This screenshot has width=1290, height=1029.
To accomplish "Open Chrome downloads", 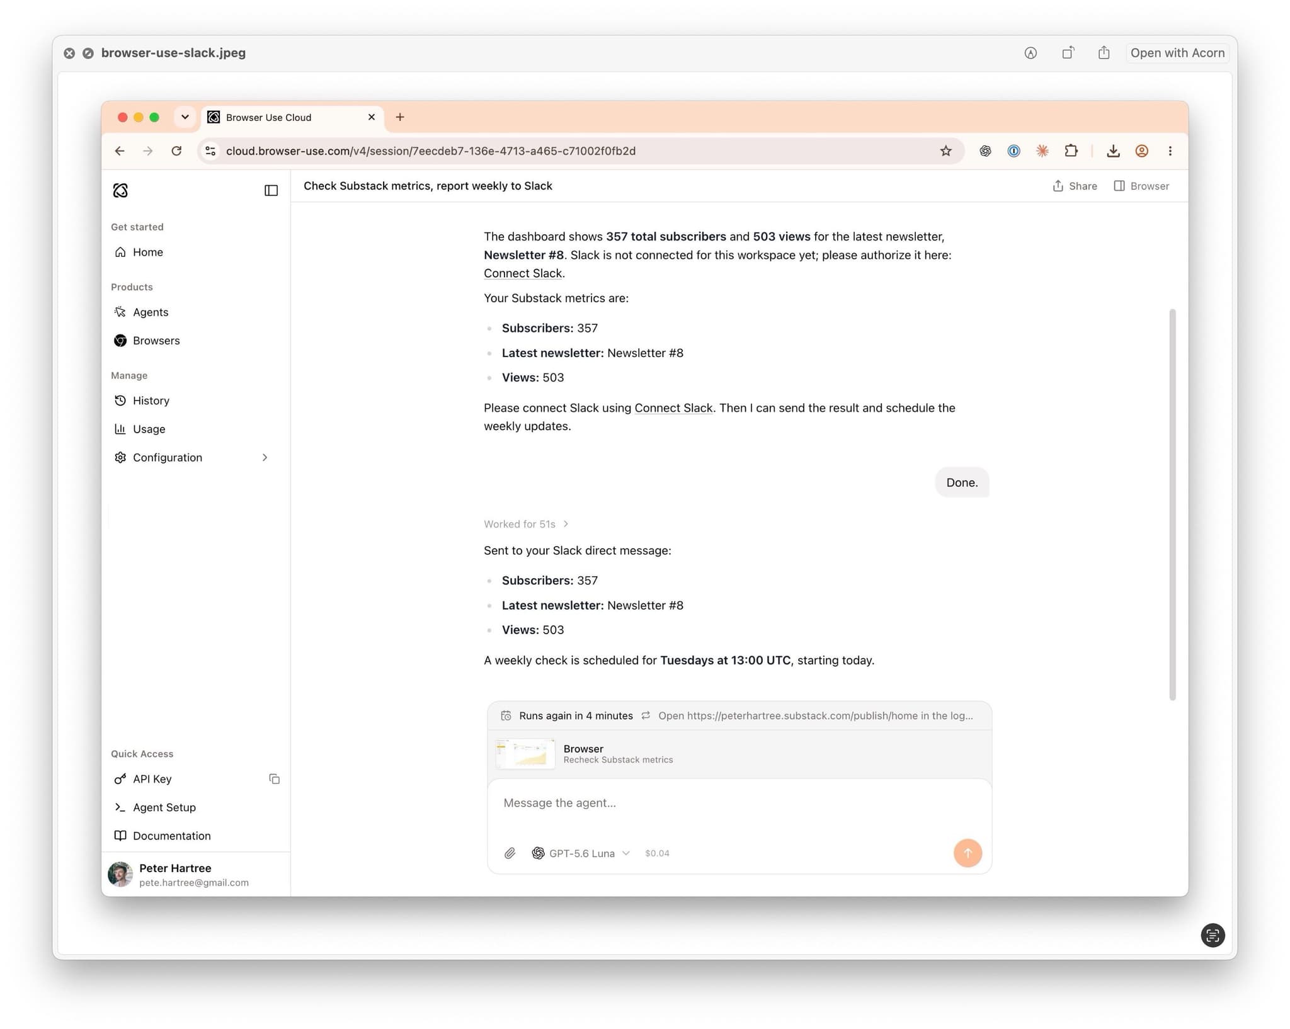I will [1113, 151].
